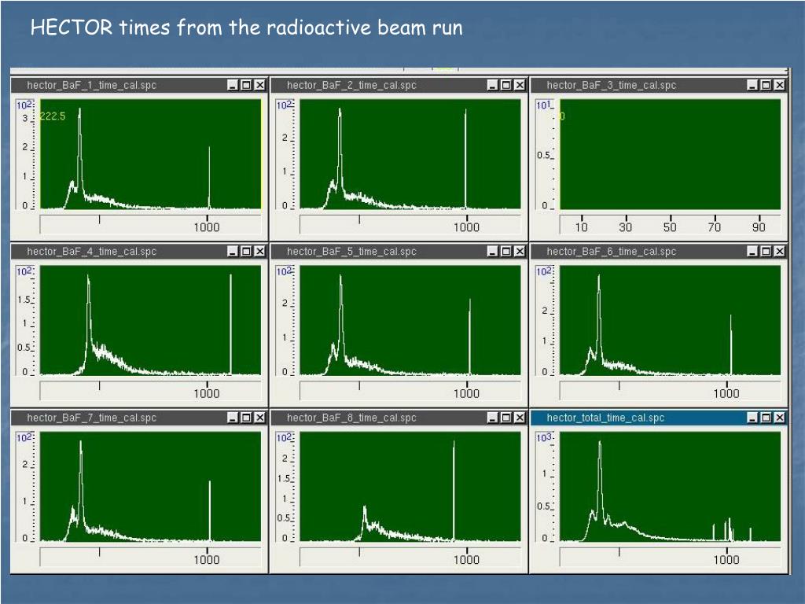Close the hector_BaF_8_time_cal.spc window

520,418
